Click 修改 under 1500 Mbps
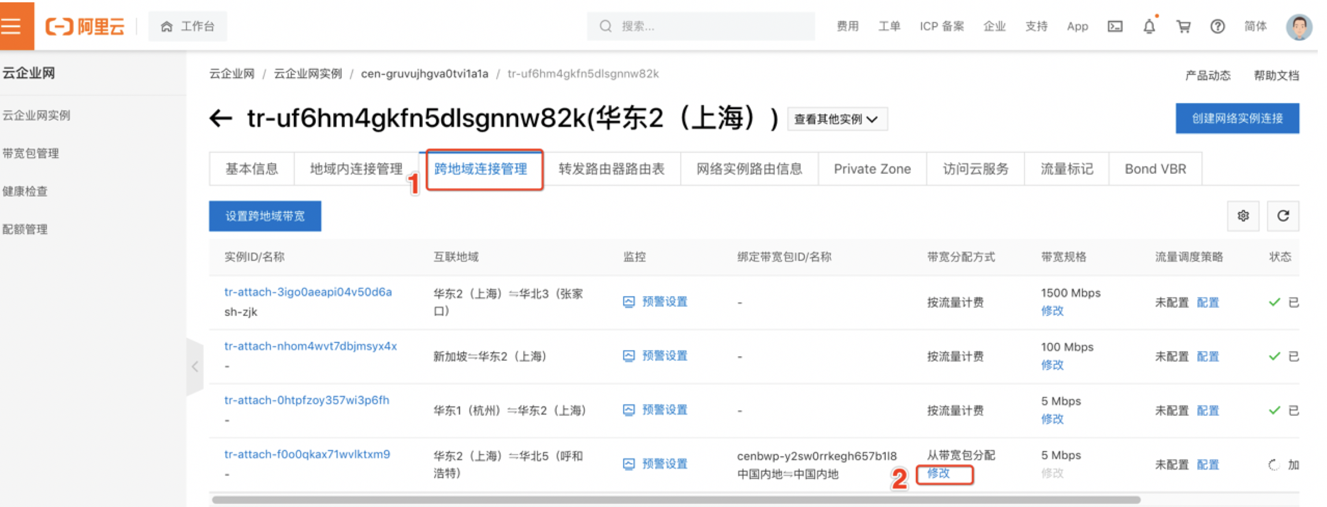Viewport: 1327px width, 507px height. pos(1052,311)
